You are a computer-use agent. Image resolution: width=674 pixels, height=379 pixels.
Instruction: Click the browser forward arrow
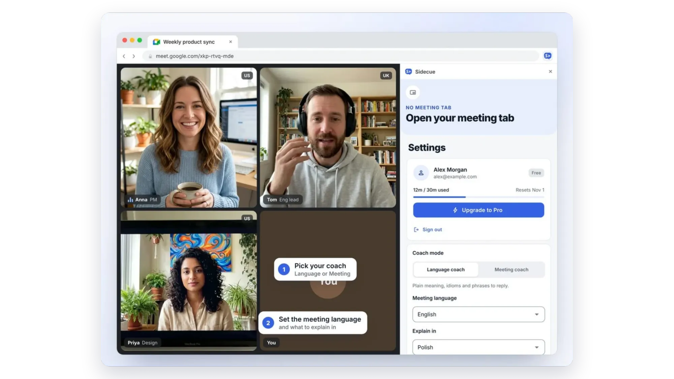[134, 56]
